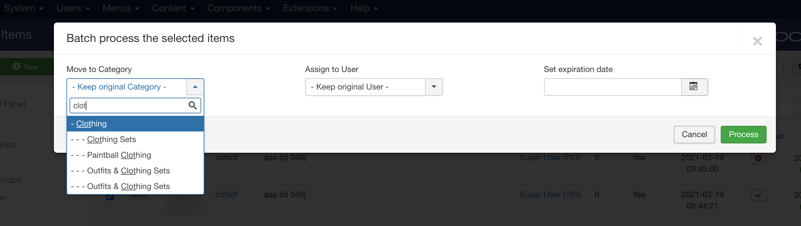
Task: Click the Set expiration date input field
Action: (613, 87)
